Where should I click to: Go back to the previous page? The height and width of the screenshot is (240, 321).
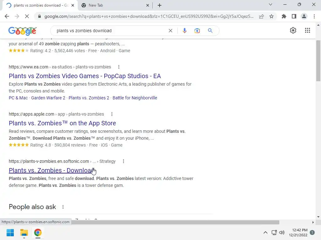pos(7,16)
